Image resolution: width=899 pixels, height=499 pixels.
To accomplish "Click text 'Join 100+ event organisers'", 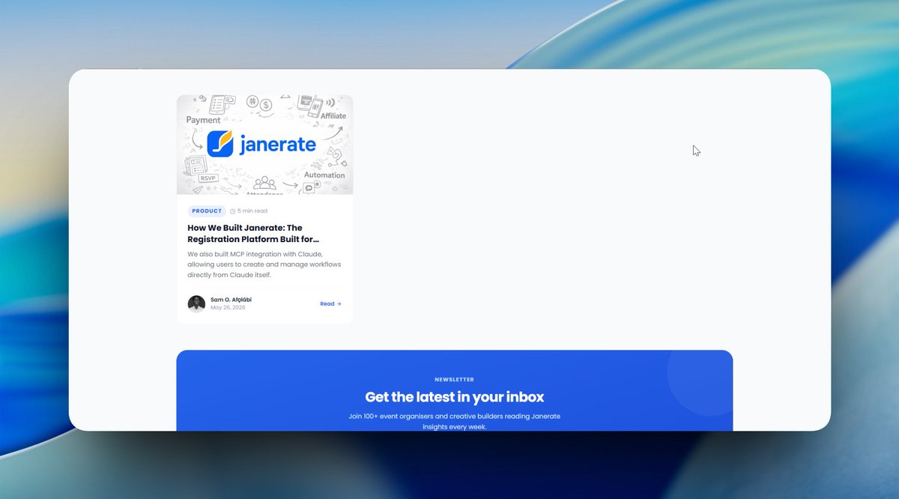I will click(x=455, y=421).
